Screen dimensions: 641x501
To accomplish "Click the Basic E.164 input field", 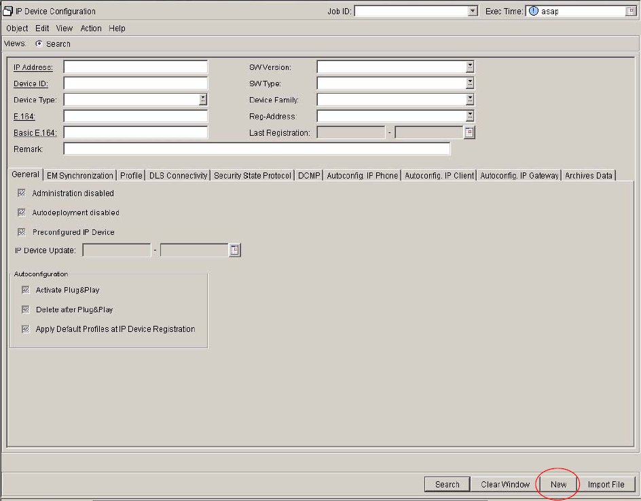I will tap(135, 132).
